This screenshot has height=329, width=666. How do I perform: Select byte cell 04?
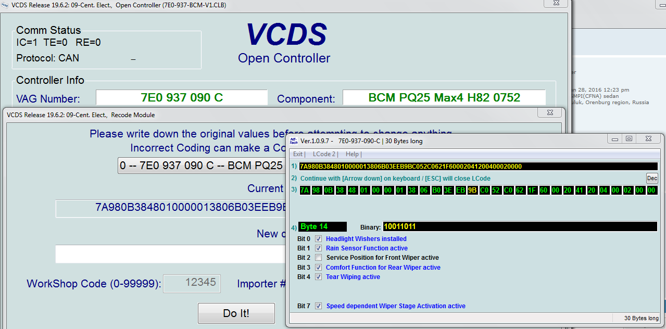tap(604, 190)
